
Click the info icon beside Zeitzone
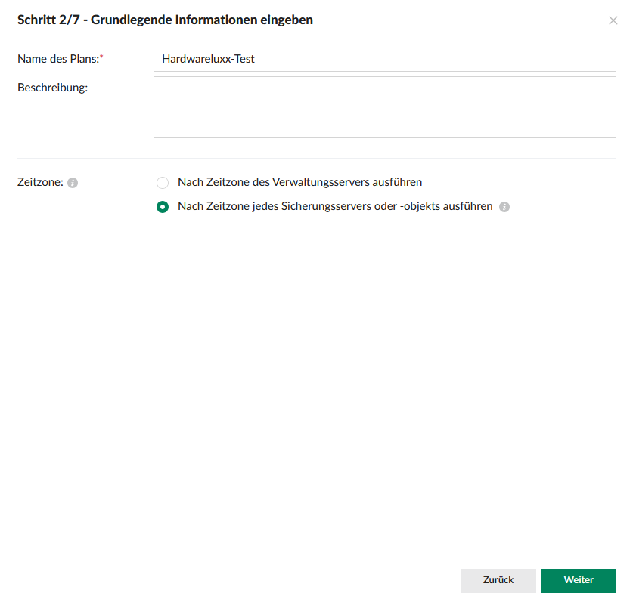(73, 183)
